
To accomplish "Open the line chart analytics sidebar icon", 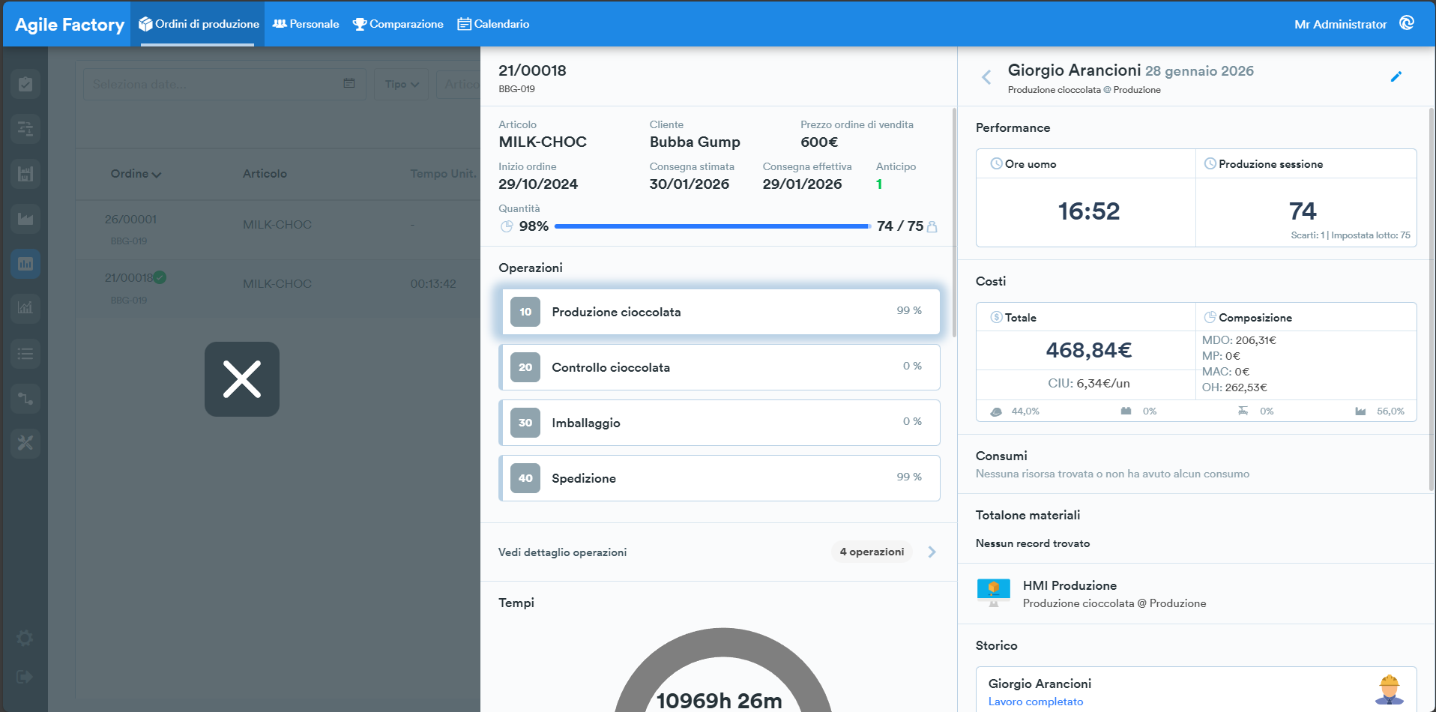I will (x=25, y=308).
